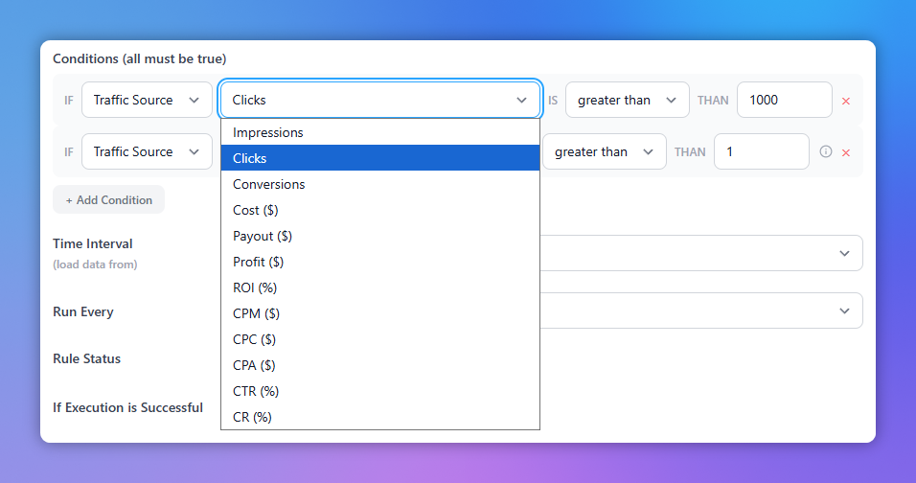Viewport: 916px width, 483px height.
Task: Click the 'If Execution is Successful' label
Action: click(x=128, y=407)
